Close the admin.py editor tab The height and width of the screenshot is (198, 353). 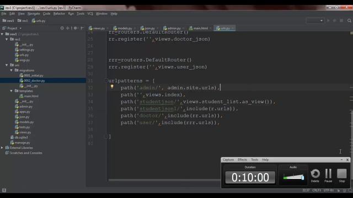[183, 28]
